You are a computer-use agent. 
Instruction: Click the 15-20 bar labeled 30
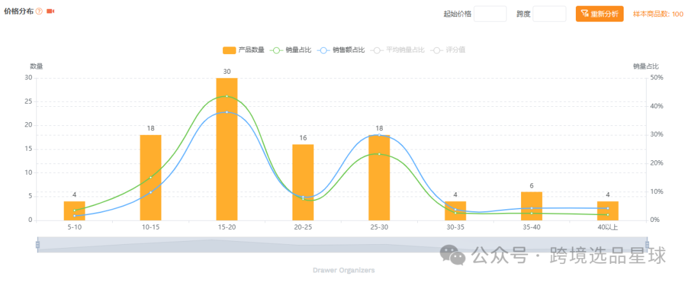[227, 149]
